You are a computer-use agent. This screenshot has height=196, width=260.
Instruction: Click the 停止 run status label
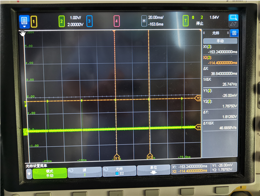point(200,23)
